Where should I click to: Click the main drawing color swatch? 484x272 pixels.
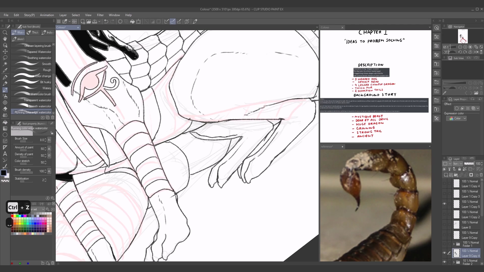click(x=4, y=173)
